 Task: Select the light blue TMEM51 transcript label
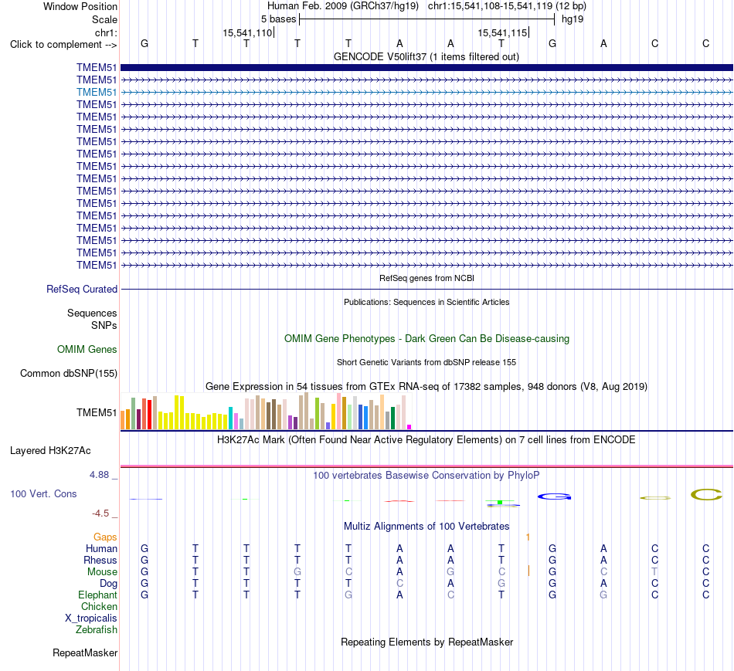(x=97, y=92)
